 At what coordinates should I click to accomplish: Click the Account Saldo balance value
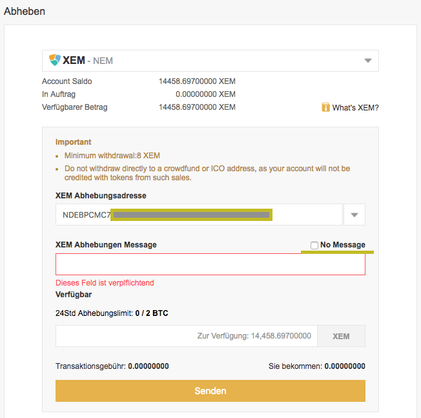pos(197,81)
